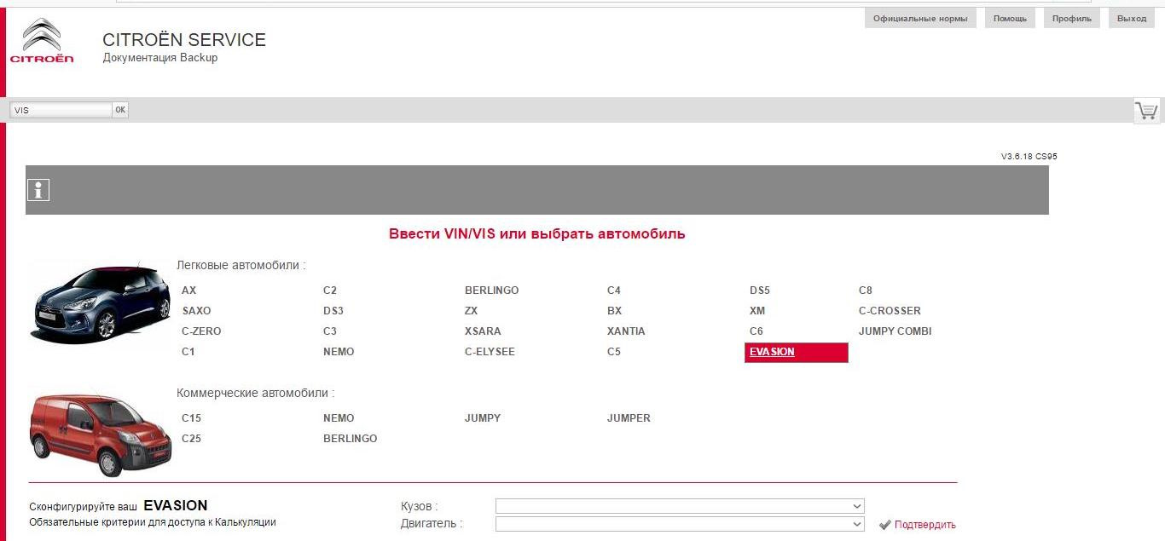Select BERLINGO under commercial vehicles
Screen dimensions: 1165x541
click(x=351, y=439)
